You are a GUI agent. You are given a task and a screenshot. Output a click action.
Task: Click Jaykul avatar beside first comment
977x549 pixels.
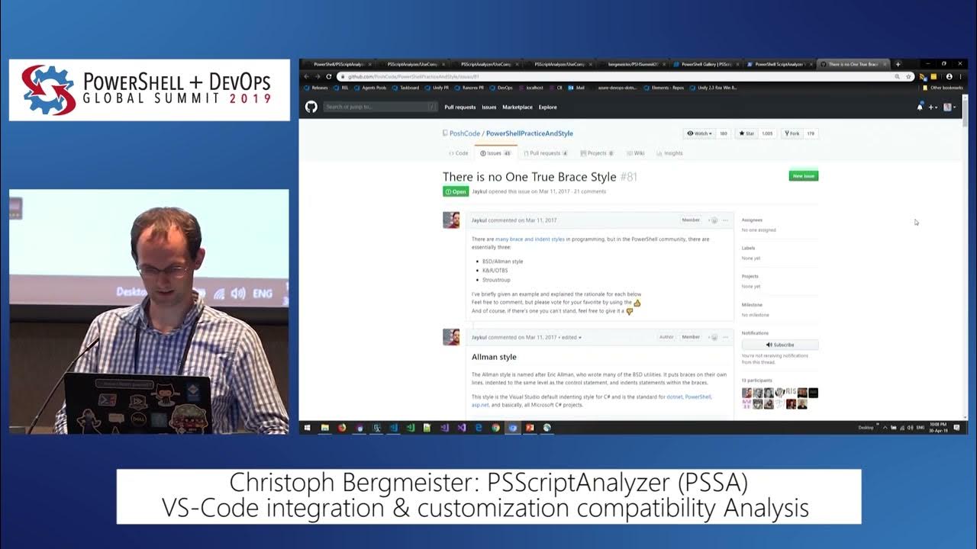pos(451,220)
